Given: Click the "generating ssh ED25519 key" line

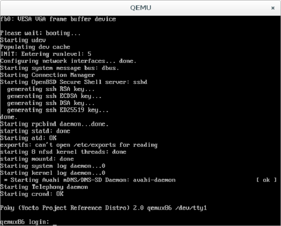Looking at the screenshot, I should [58, 110].
